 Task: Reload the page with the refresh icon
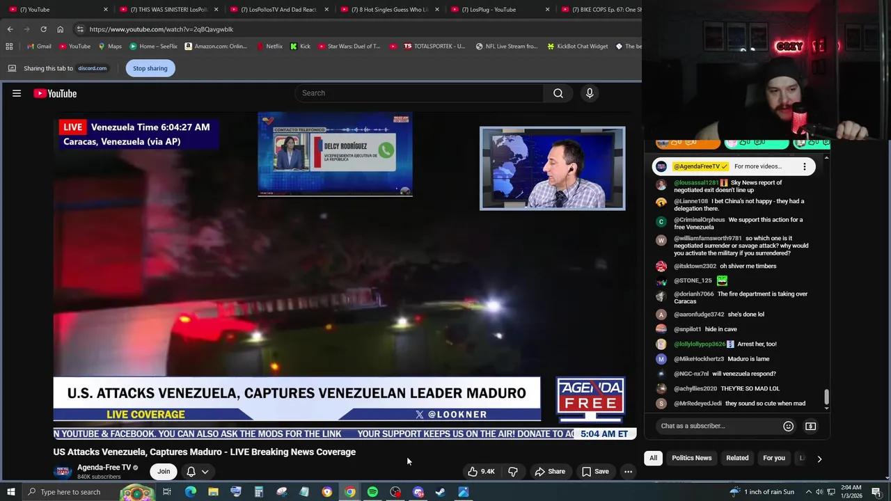pos(43,29)
